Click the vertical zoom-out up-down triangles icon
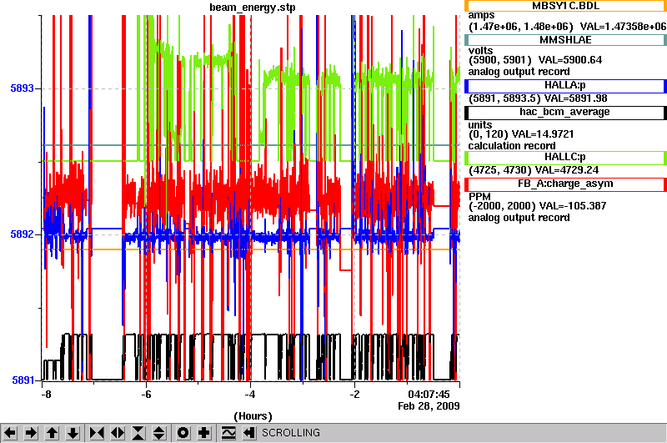 (x=159, y=433)
